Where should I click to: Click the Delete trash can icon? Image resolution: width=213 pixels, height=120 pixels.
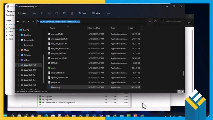(72, 13)
